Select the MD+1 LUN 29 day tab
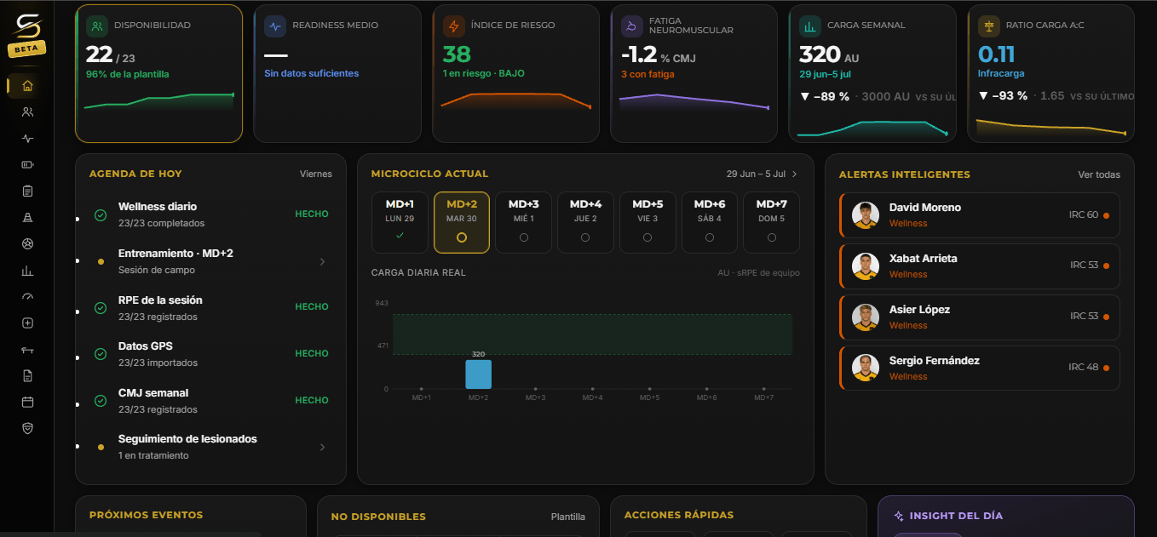Screen dimensions: 1157x537 tap(400, 222)
